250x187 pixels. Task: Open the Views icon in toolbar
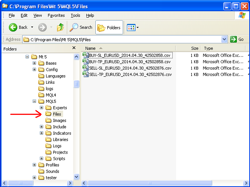click(131, 28)
